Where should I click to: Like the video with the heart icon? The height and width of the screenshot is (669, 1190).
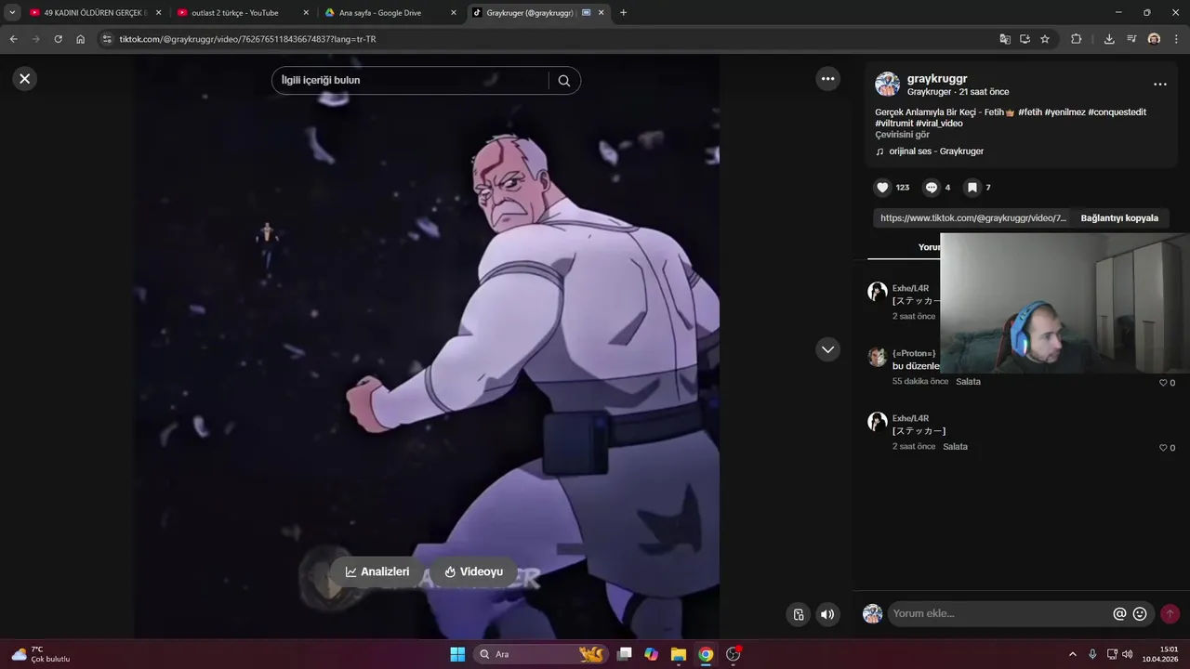tap(882, 188)
